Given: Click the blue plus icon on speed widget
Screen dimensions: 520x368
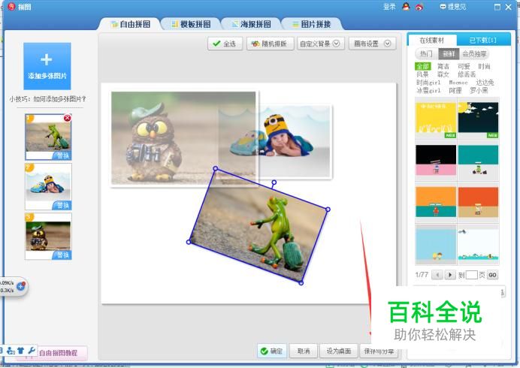Looking at the screenshot, I should click(x=20, y=286).
